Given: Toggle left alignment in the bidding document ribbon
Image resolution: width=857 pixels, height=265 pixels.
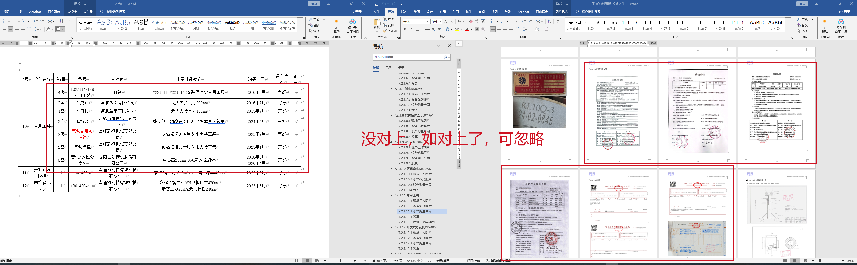Looking at the screenshot, I should [493, 29].
